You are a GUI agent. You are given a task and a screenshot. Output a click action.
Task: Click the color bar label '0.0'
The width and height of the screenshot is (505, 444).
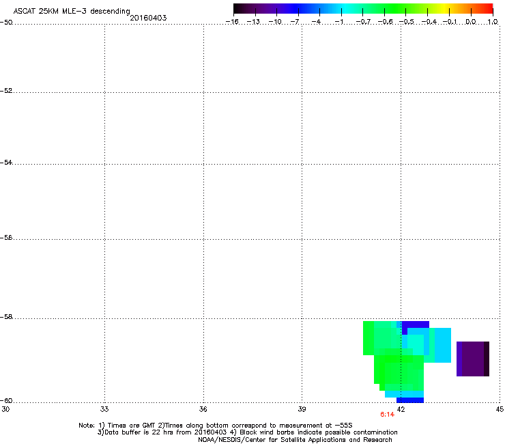471,22
